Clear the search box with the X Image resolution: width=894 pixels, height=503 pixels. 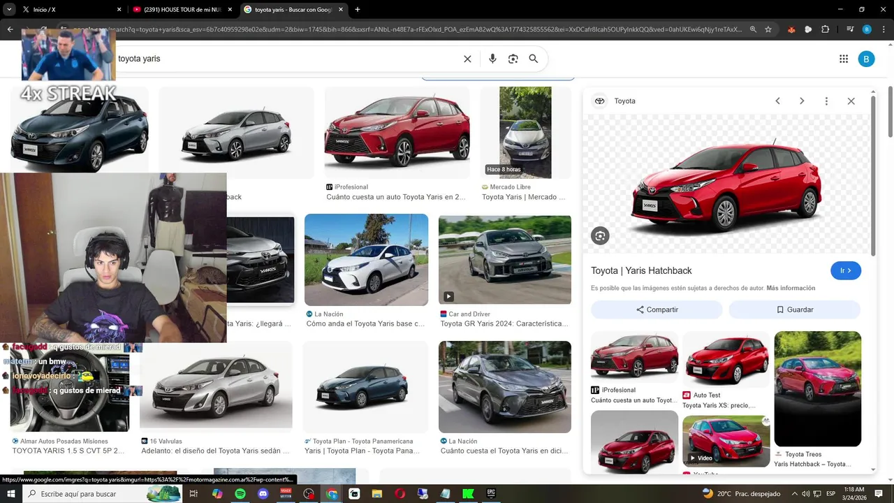coord(467,59)
